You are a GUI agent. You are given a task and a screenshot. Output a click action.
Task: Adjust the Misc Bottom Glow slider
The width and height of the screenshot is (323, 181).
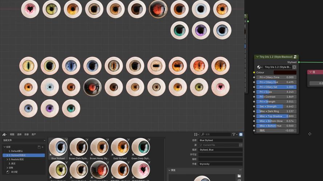(276, 121)
